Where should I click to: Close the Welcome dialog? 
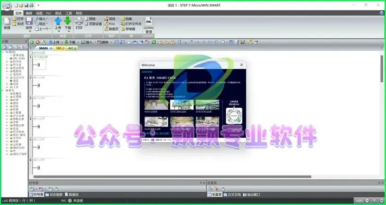pos(242,65)
